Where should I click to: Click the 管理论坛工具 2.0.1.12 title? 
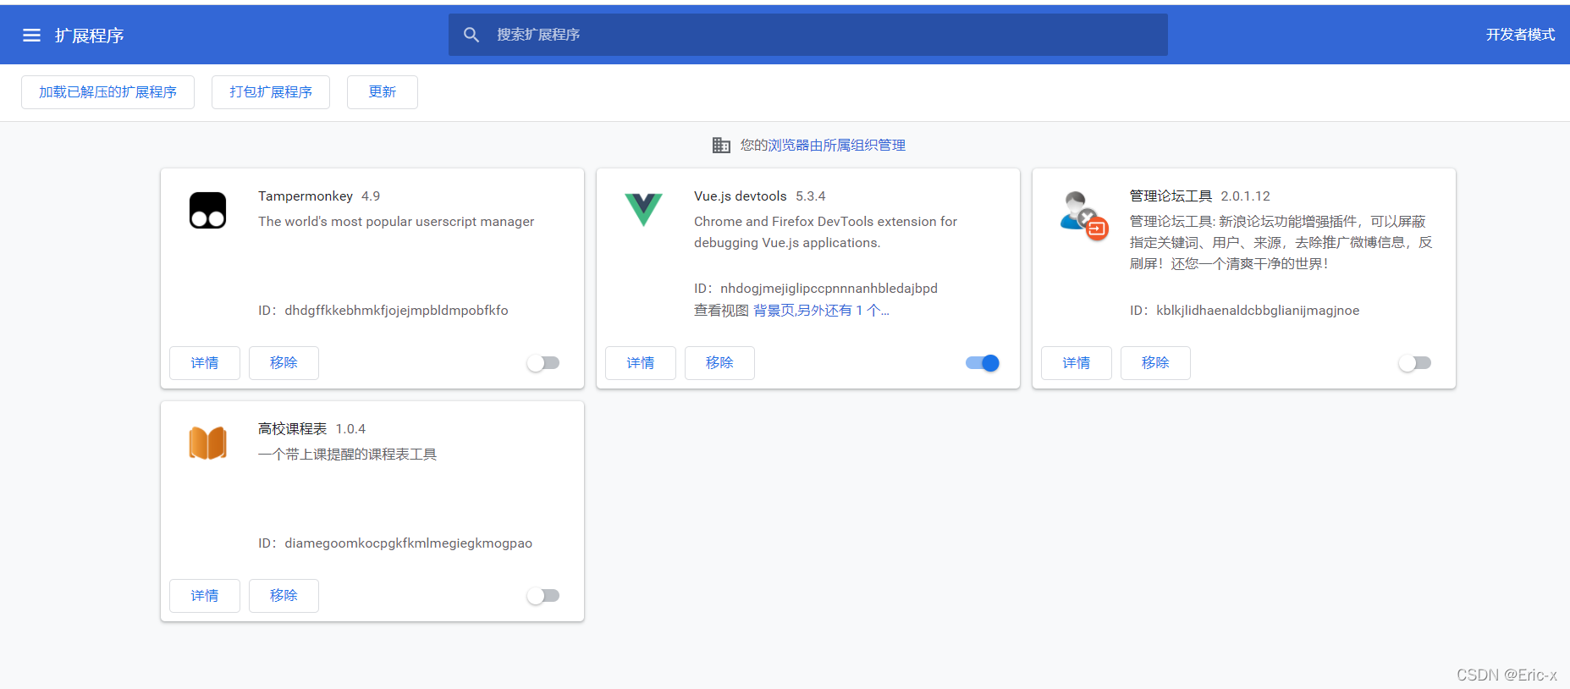click(1200, 196)
